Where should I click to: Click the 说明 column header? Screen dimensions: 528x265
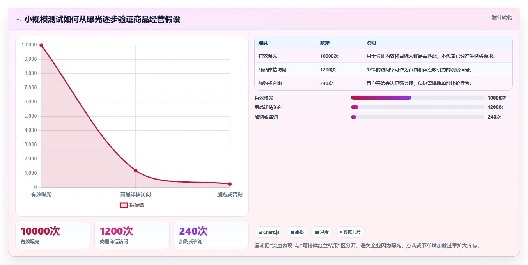coord(371,43)
